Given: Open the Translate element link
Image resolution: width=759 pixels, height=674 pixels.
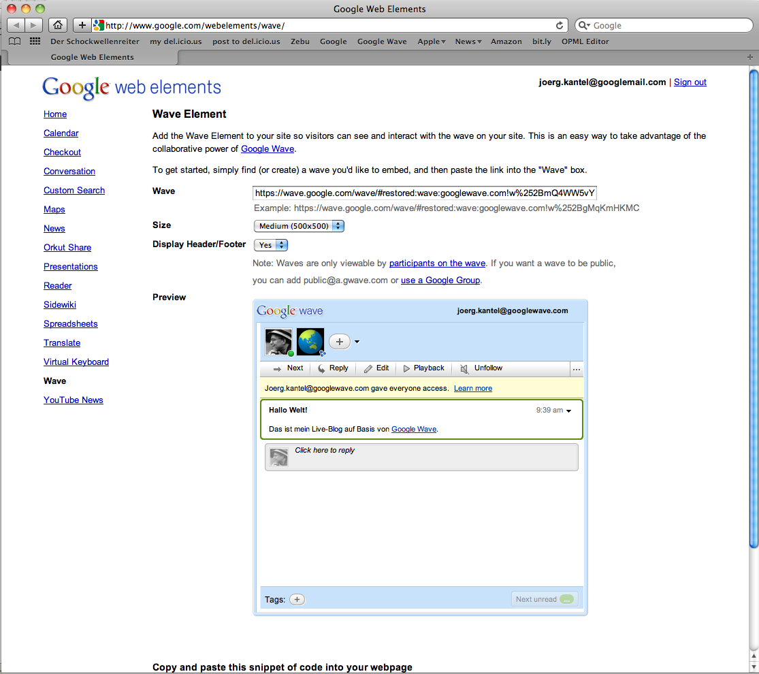Looking at the screenshot, I should click(x=62, y=343).
